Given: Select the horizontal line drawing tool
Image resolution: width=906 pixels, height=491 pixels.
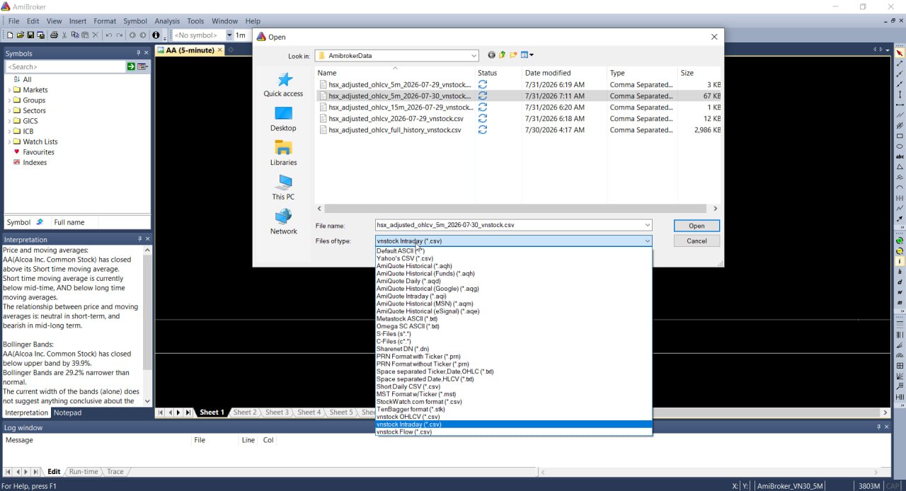Looking at the screenshot, I should click(900, 105).
